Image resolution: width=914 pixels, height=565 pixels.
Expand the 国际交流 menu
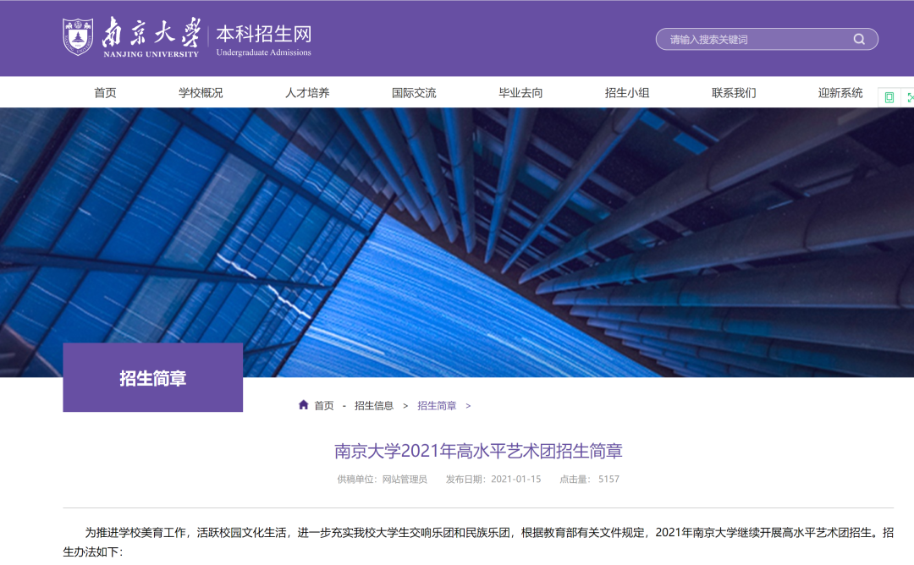point(414,93)
